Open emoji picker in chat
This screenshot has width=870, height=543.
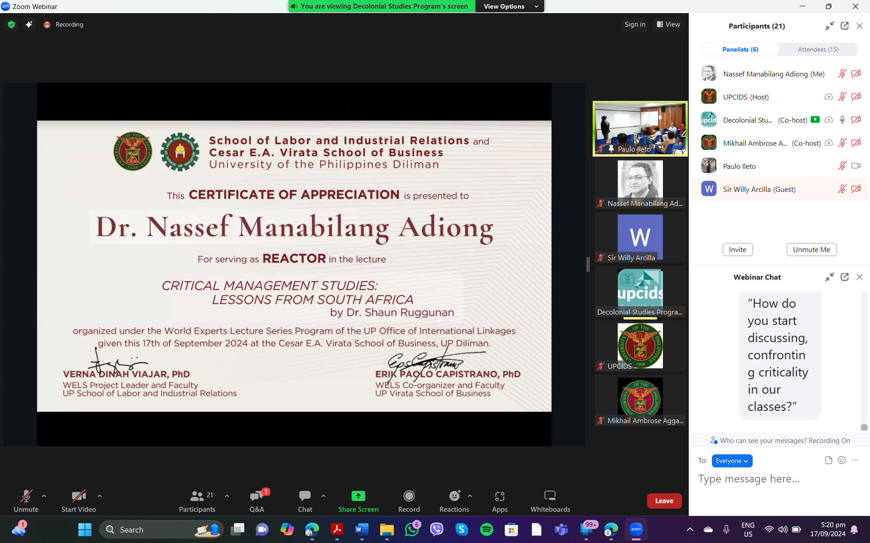click(x=841, y=460)
